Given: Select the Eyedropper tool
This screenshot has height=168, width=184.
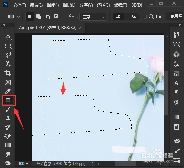Looking at the screenshot, I should 8,91.
